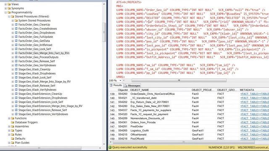This screenshot has width=269, height=151.
Task: Expand the Views folder node
Action: 5,4
